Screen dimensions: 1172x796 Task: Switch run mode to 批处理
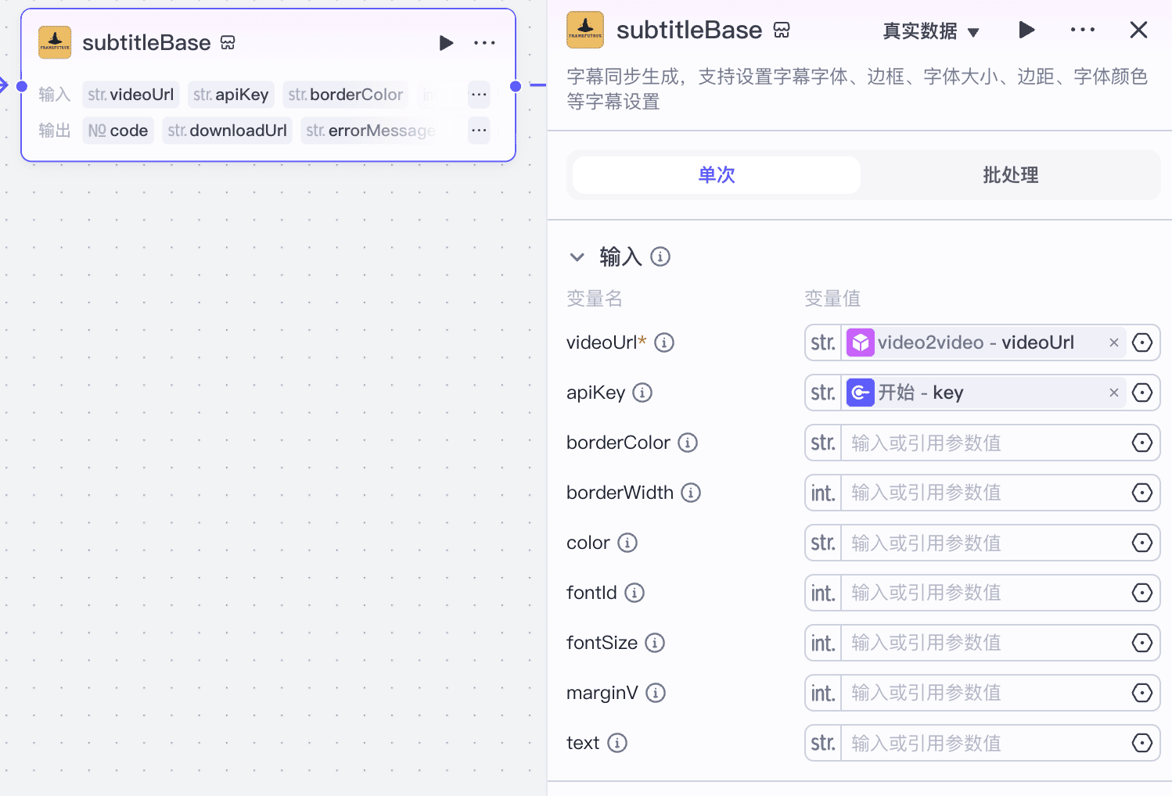pos(1009,175)
